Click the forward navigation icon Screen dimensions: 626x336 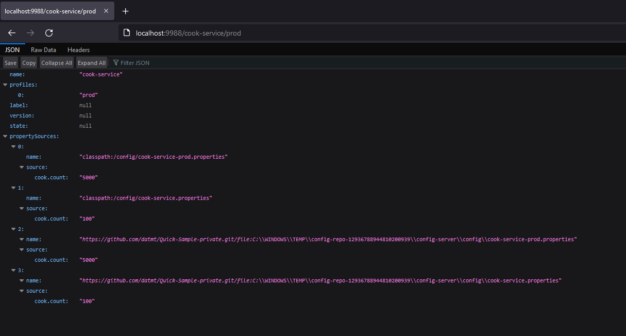pyautogui.click(x=30, y=32)
